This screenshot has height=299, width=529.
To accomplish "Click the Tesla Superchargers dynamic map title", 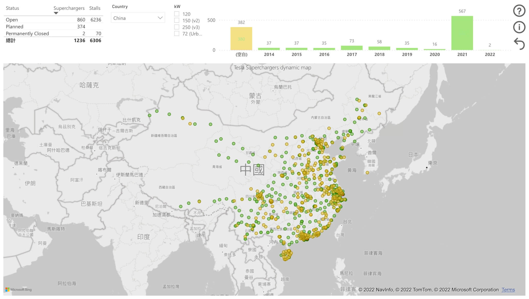I will [272, 68].
